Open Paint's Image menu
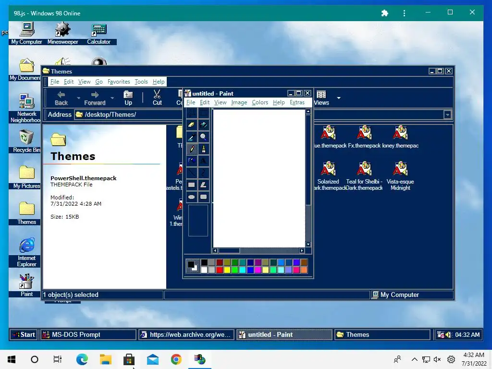 click(239, 102)
